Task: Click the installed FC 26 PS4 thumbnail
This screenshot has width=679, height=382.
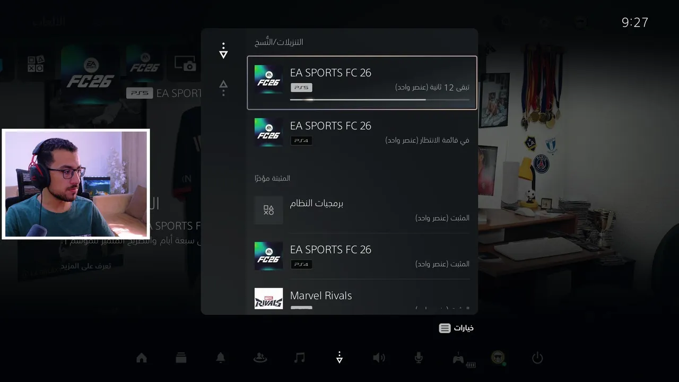Action: [x=268, y=256]
